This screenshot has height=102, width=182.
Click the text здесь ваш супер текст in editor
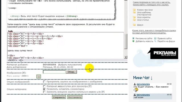pos(20,50)
